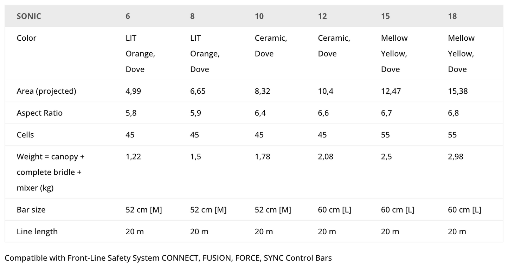Image resolution: width=508 pixels, height=275 pixels.
Task: Click the size 18 column header
Action: point(452,16)
